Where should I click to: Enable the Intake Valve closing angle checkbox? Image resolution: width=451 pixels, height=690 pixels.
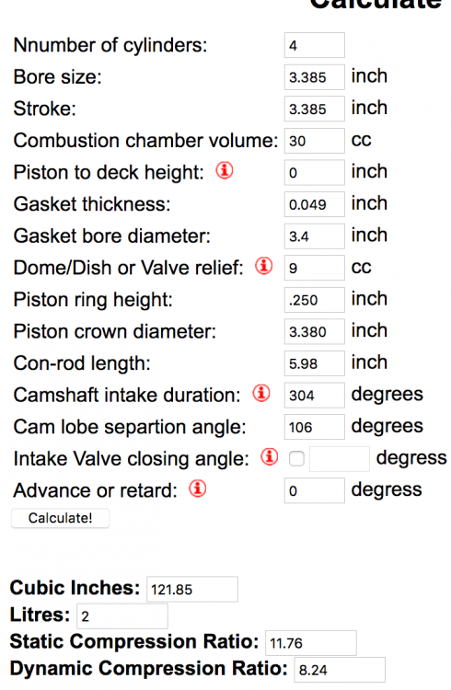(x=296, y=459)
